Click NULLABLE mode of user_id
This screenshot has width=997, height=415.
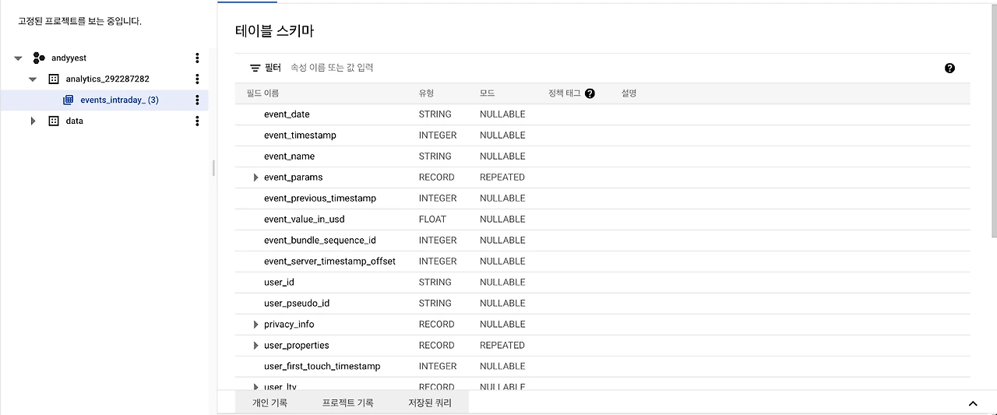pos(502,283)
